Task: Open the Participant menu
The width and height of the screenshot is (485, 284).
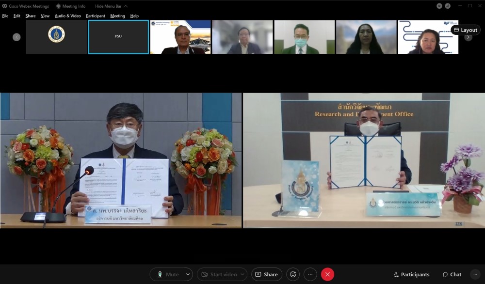Action: tap(96, 16)
